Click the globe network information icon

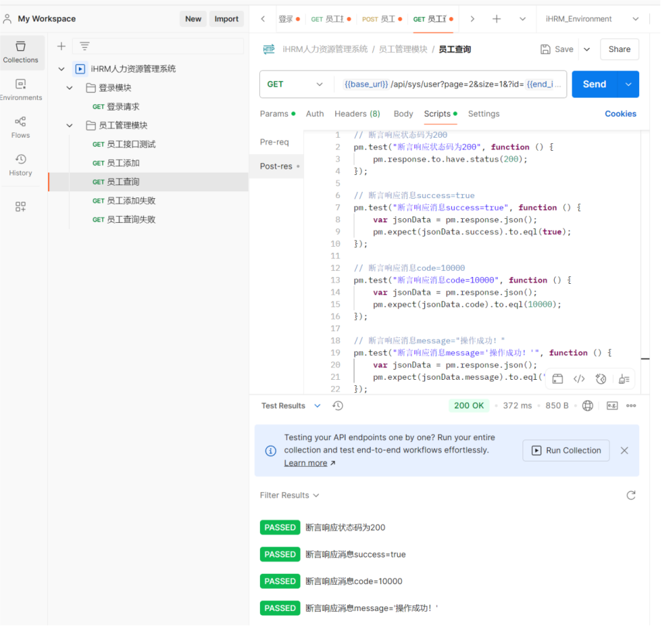click(x=588, y=405)
